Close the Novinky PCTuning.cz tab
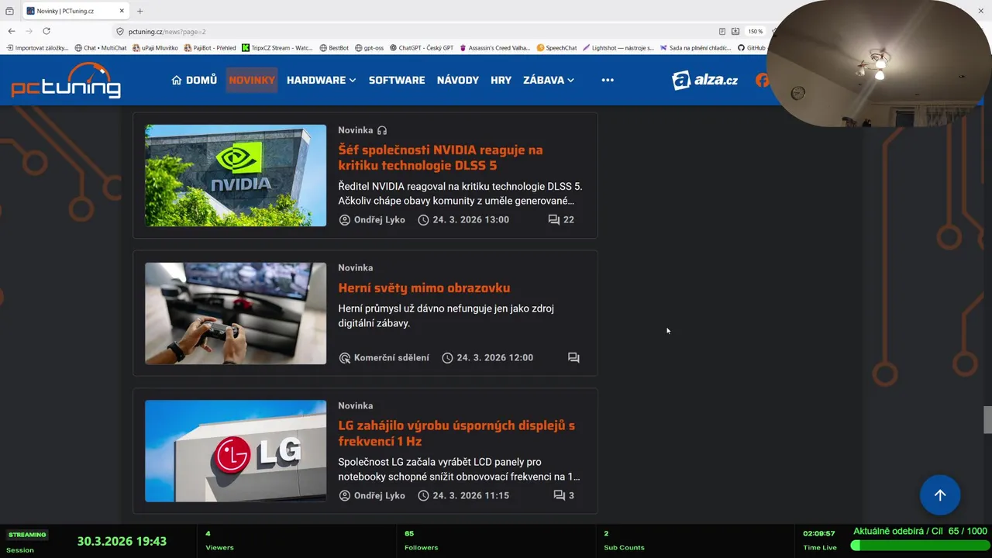992x558 pixels. (x=122, y=11)
